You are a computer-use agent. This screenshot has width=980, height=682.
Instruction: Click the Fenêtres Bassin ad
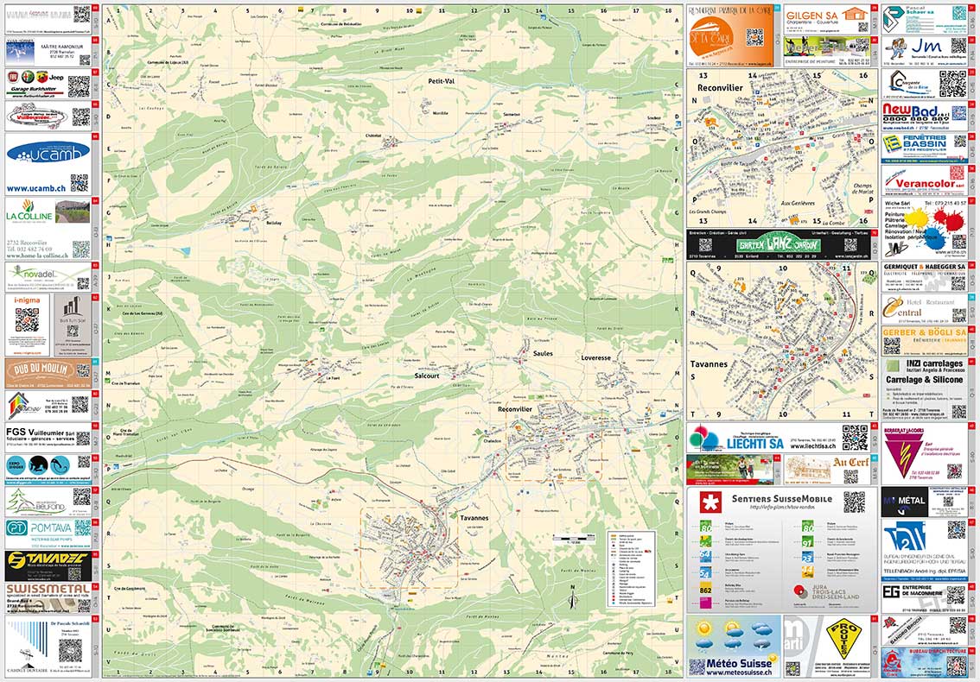coord(925,148)
